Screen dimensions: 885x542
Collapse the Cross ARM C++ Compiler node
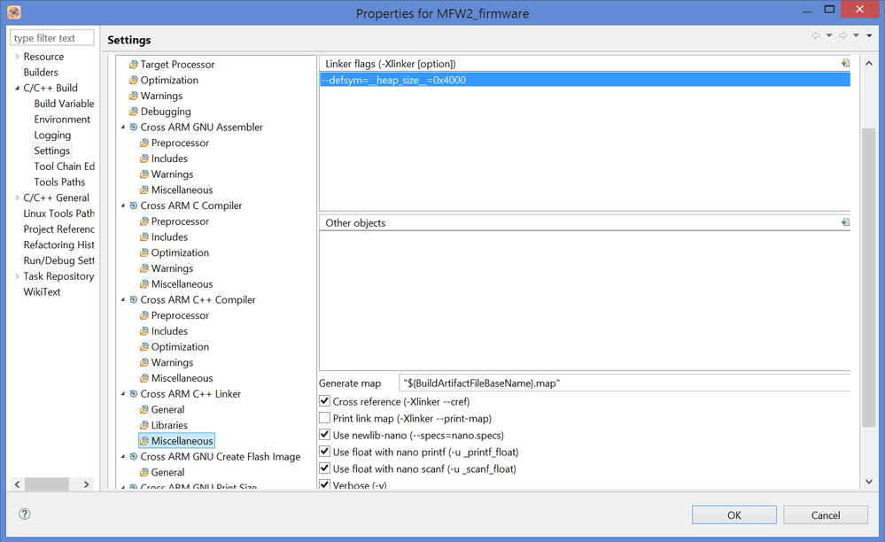coord(122,300)
